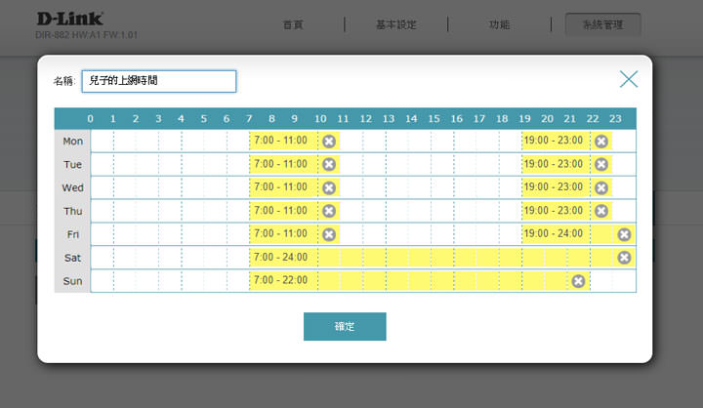
Task: Open the 首頁 home tab
Action: pos(293,24)
